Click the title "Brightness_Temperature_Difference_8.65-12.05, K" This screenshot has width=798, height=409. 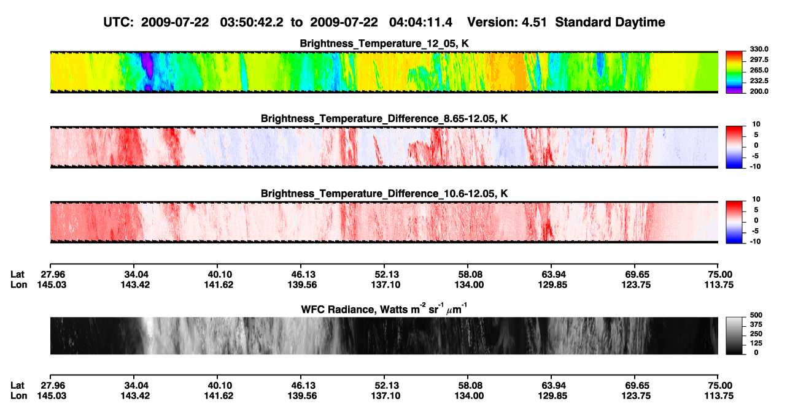(x=384, y=118)
